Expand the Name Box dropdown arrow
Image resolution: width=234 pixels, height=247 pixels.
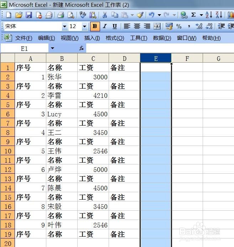pos(52,48)
